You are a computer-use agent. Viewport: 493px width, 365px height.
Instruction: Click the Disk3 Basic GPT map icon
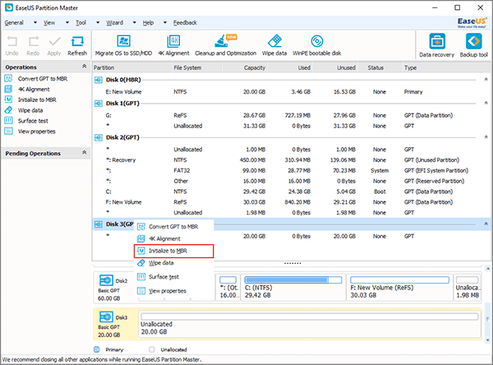(x=106, y=316)
